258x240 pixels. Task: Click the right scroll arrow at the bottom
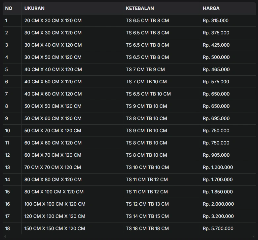(253, 237)
